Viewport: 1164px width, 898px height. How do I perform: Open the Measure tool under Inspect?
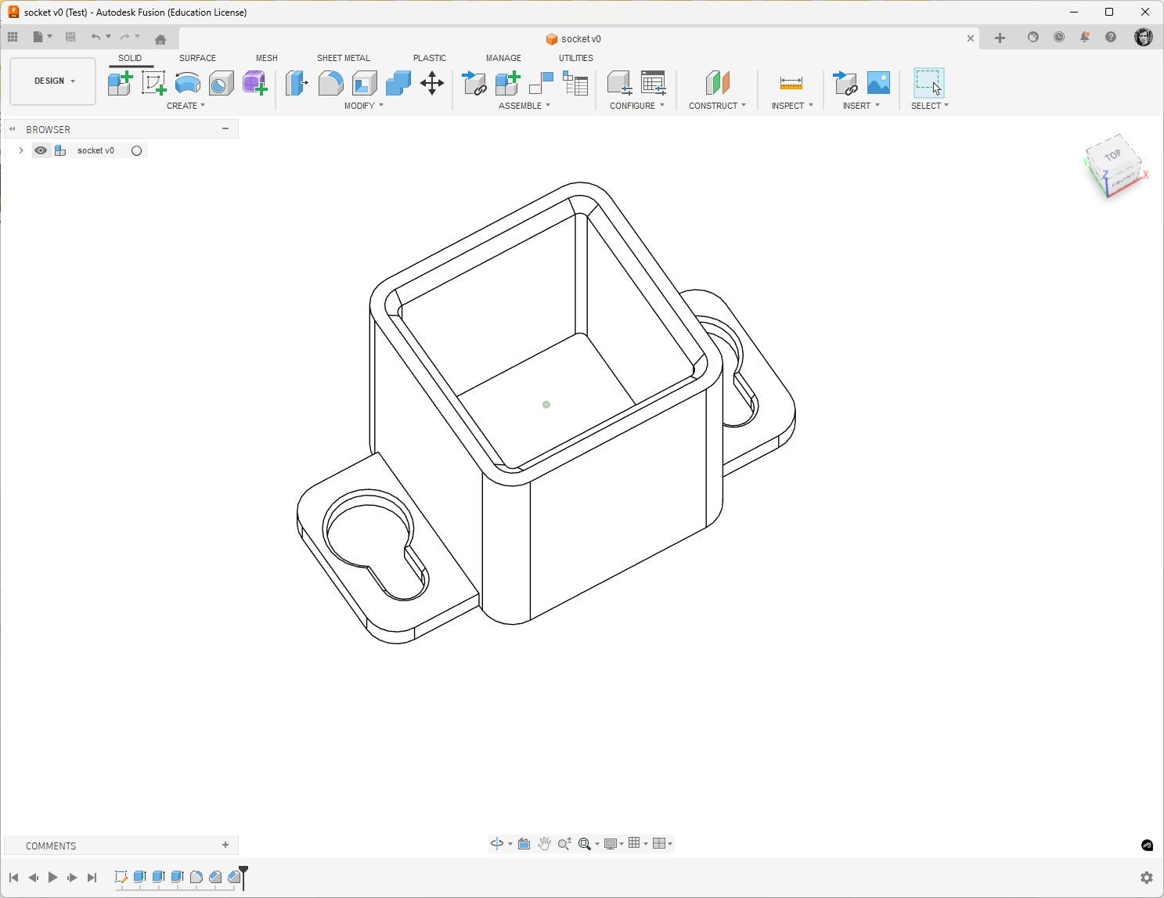pos(791,83)
